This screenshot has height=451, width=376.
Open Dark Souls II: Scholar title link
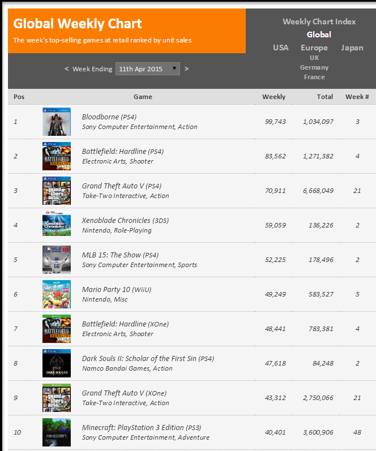click(148, 359)
